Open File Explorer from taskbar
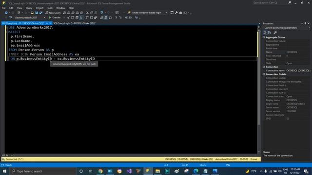The height and width of the screenshot is (175, 312). pyautogui.click(x=157, y=171)
